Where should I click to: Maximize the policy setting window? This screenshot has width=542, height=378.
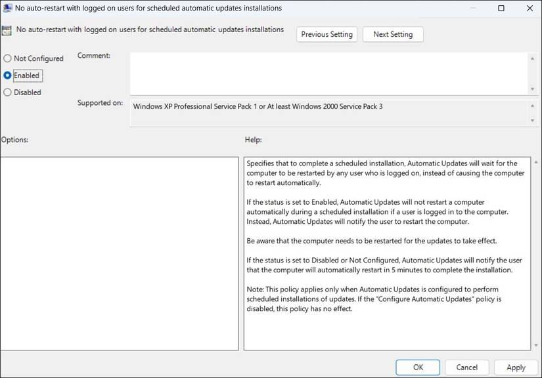pyautogui.click(x=501, y=9)
